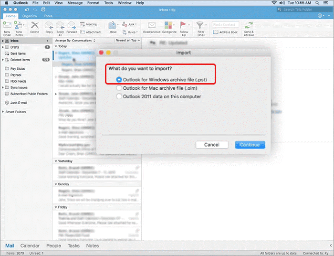The width and height of the screenshot is (334, 256).
Task: Click the Find a Contact field
Action: [225, 25]
